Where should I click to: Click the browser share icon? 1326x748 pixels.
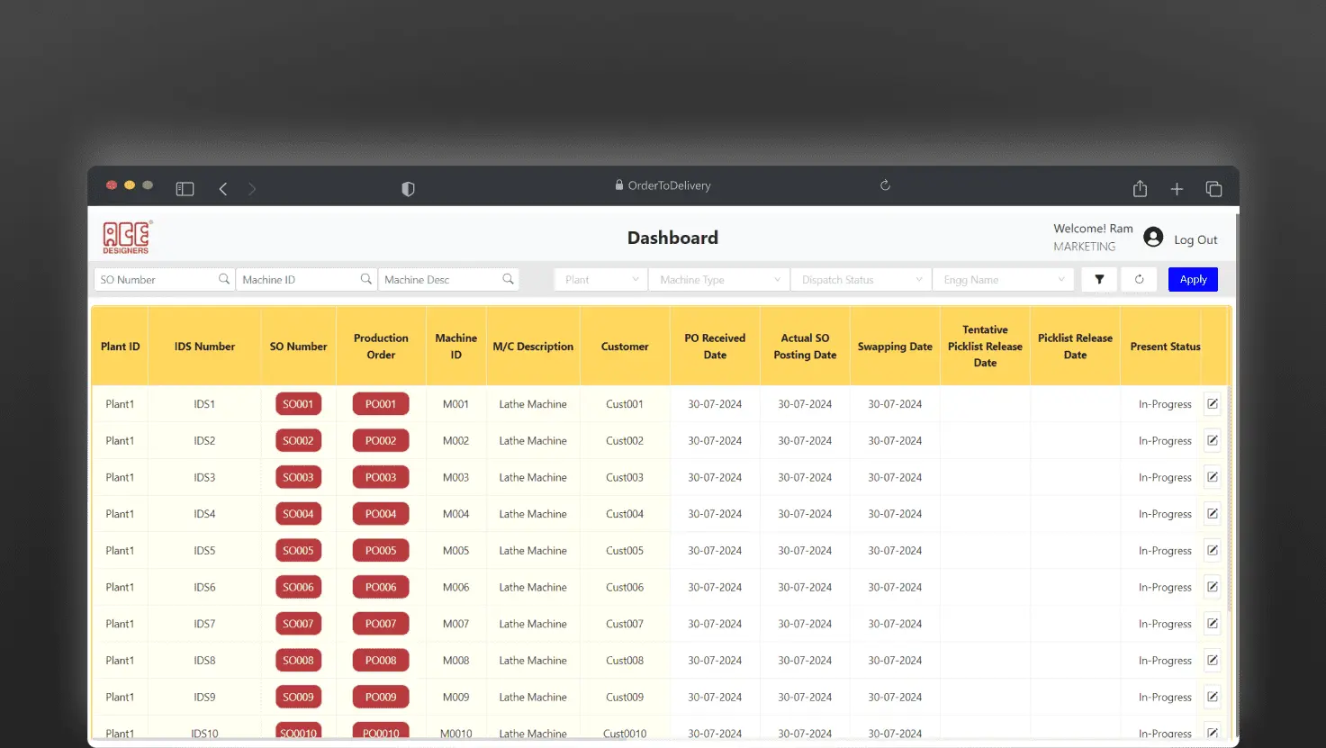click(1140, 189)
